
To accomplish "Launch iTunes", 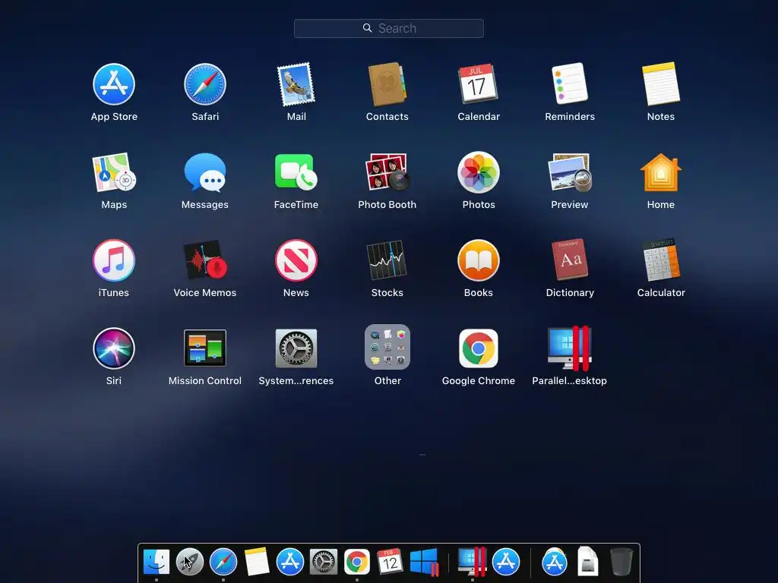I will coord(114,260).
